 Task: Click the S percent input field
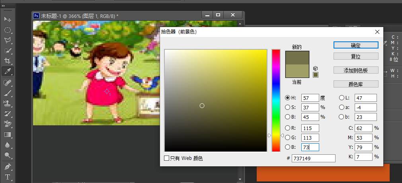(x=310, y=107)
